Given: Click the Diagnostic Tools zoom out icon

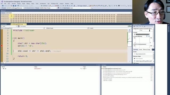Looking at the screenshot, I should click(x=142, y=26).
